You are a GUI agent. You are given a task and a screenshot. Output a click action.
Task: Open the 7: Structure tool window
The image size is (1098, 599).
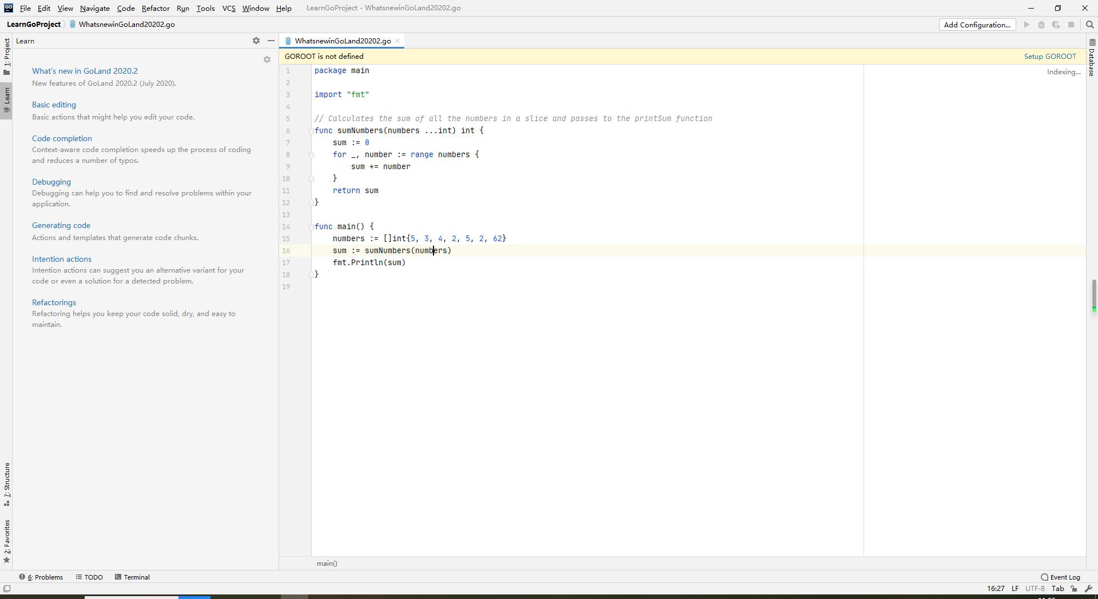coord(7,484)
